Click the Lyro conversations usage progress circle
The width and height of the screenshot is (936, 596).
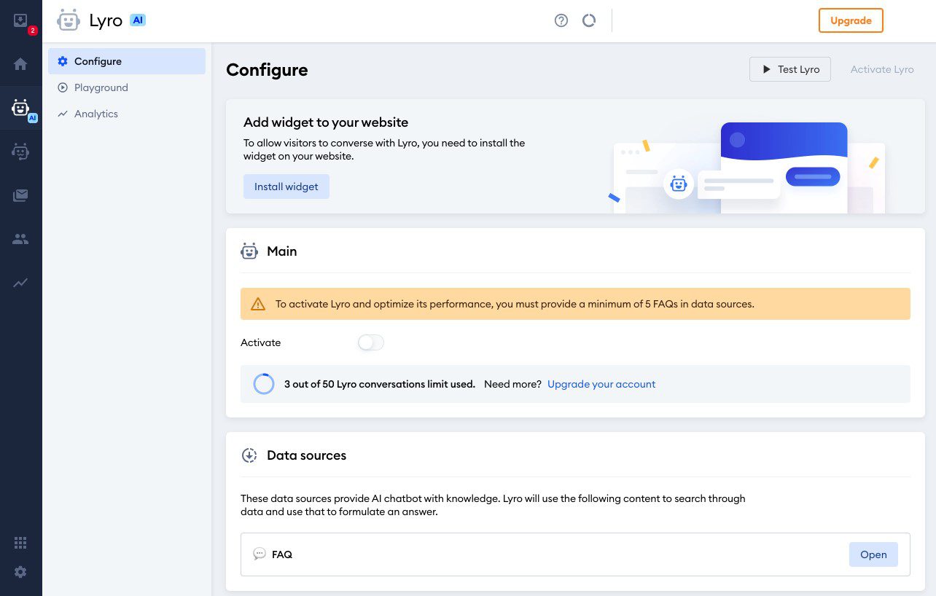coord(264,384)
